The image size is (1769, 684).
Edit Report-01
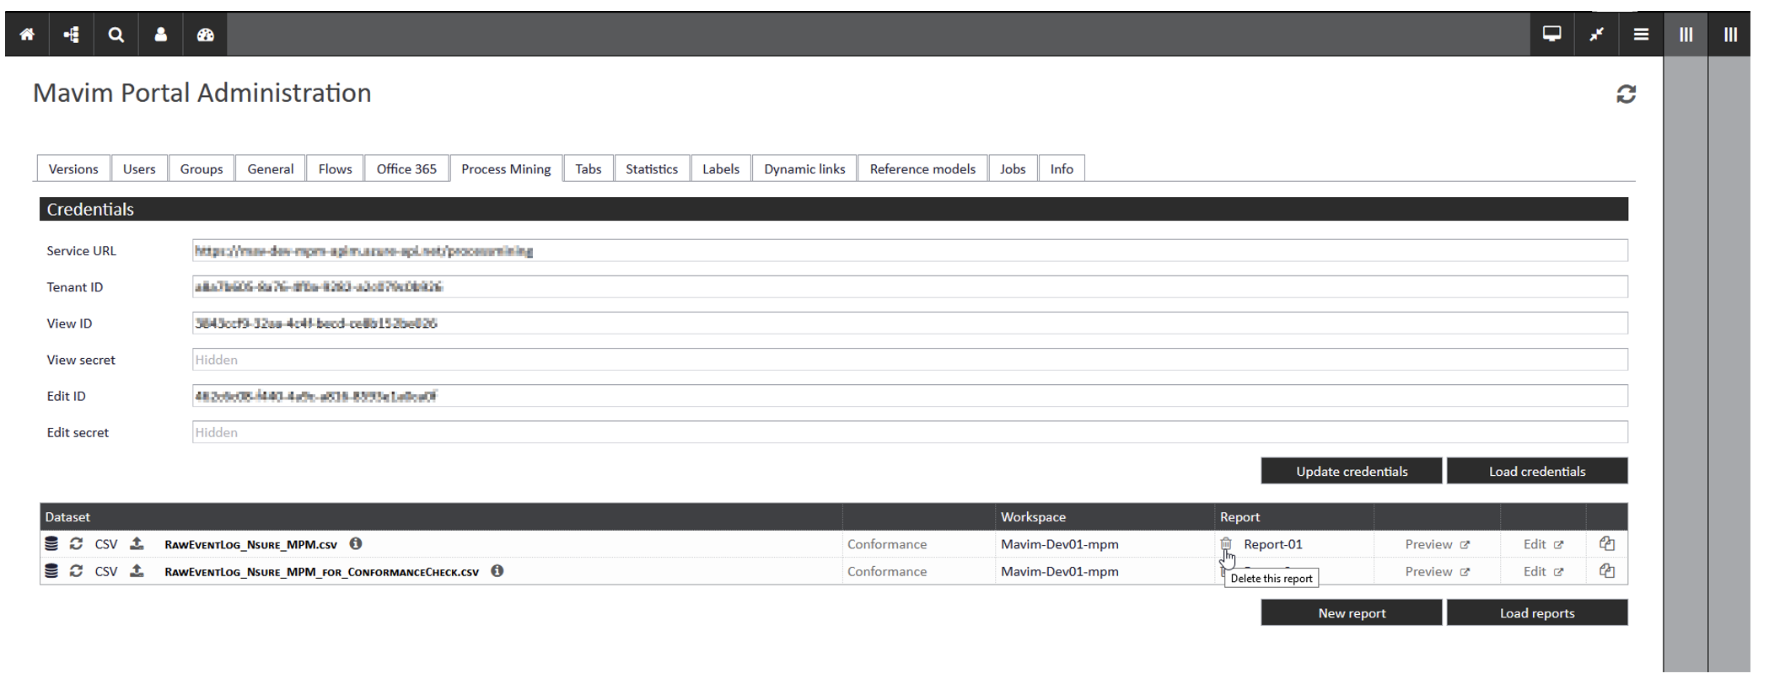(x=1543, y=544)
